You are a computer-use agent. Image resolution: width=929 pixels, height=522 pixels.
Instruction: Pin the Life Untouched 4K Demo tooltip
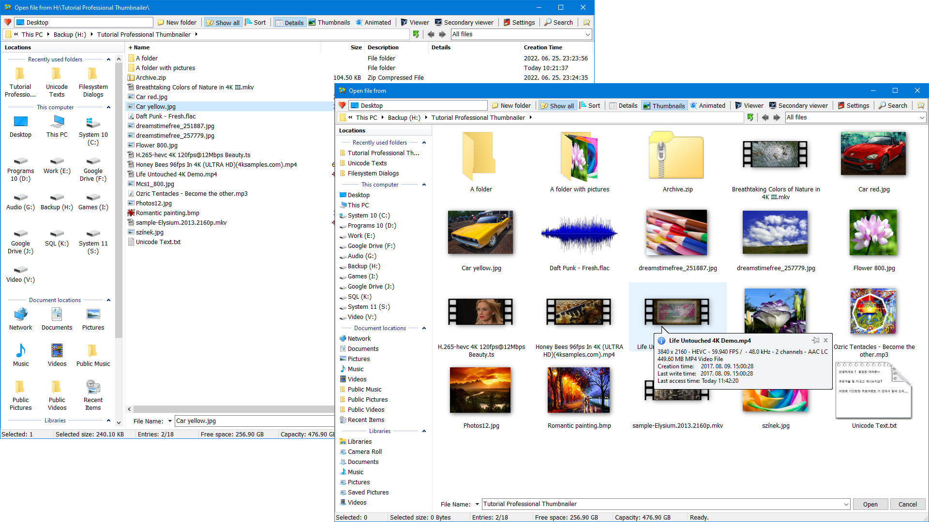click(816, 340)
